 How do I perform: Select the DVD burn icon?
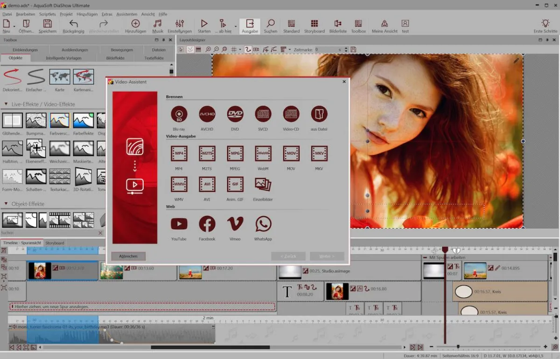point(235,114)
